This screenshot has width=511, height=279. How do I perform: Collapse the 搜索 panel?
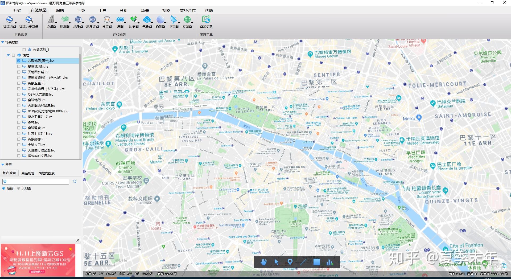pyautogui.click(x=3, y=165)
